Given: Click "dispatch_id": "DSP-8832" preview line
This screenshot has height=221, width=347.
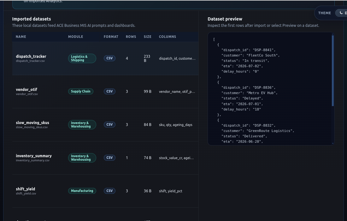Looking at the screenshot, I should (x=248, y=125).
